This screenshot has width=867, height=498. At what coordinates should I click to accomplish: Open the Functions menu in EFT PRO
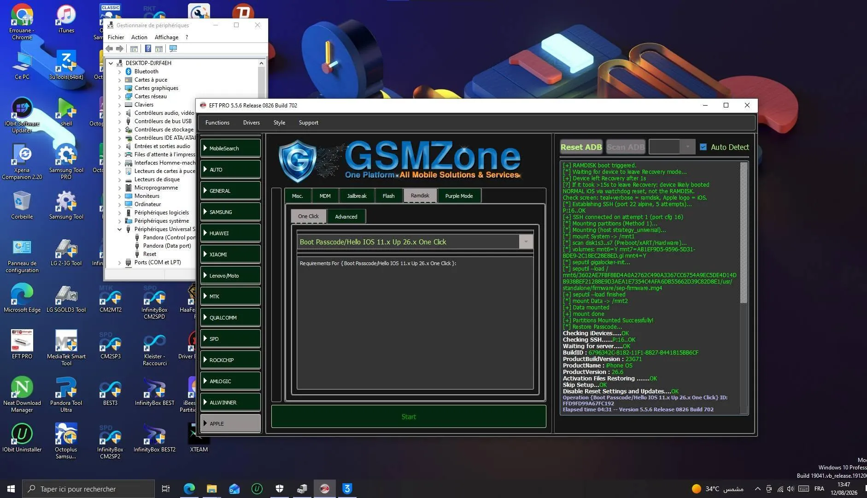(x=217, y=123)
